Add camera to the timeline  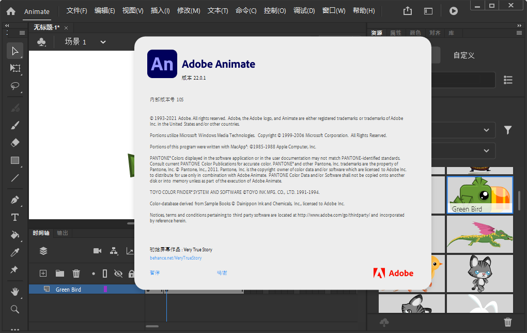coord(97,251)
